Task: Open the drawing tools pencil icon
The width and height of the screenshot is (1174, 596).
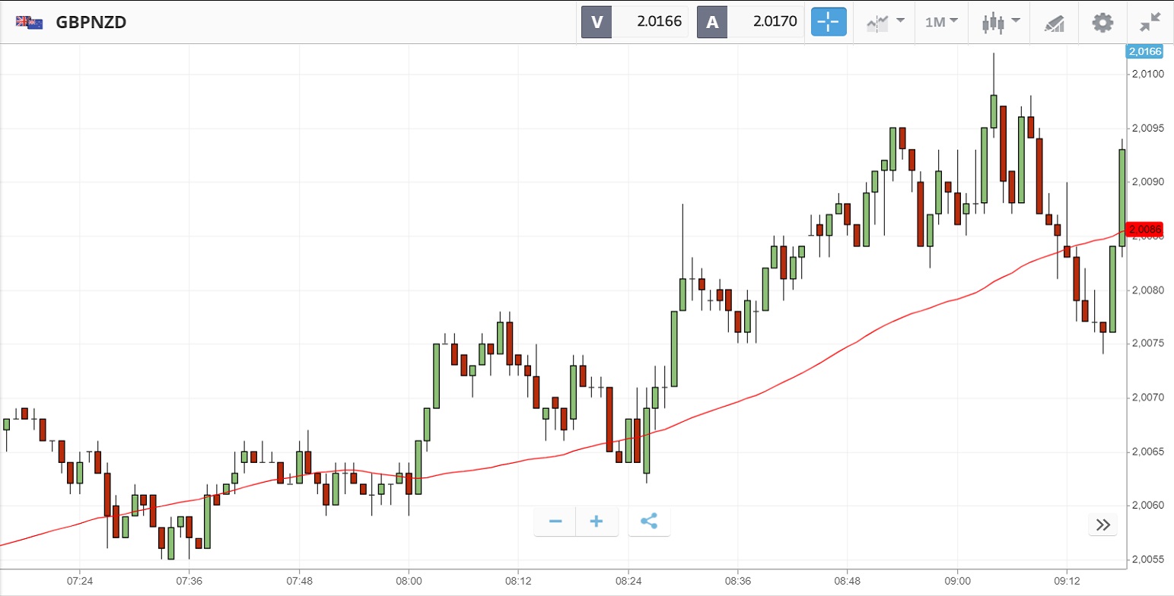Action: click(1054, 23)
